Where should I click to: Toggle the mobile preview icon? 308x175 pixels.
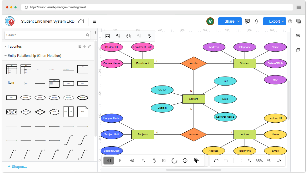pyautogui.click(x=120, y=161)
